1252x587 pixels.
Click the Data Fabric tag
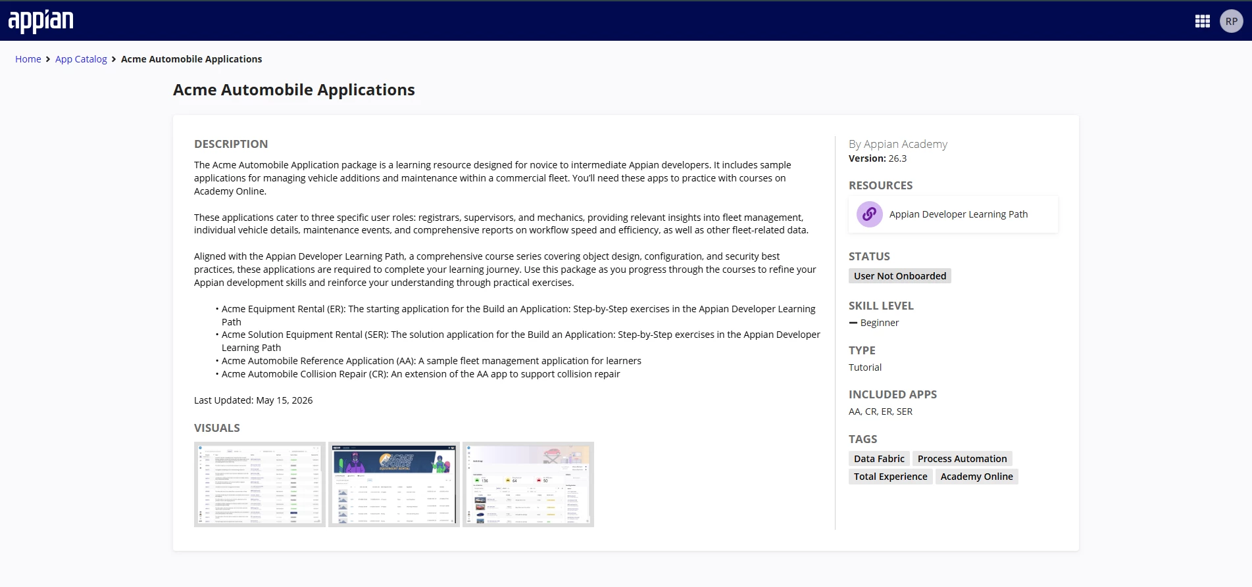[879, 459]
